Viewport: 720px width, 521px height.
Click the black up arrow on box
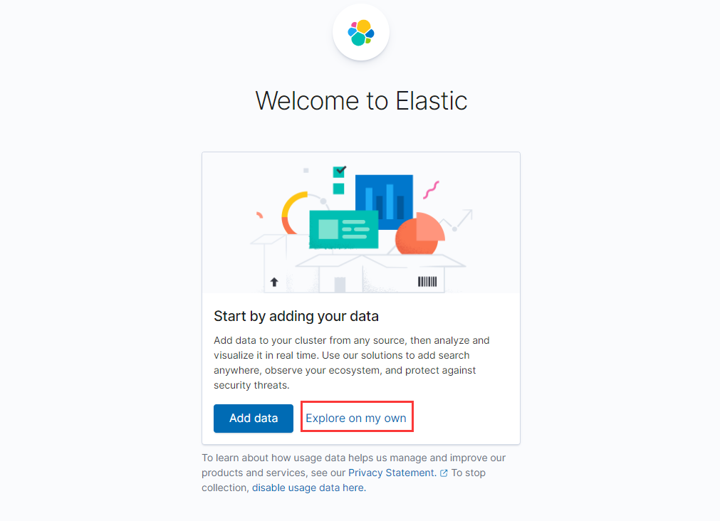(274, 282)
